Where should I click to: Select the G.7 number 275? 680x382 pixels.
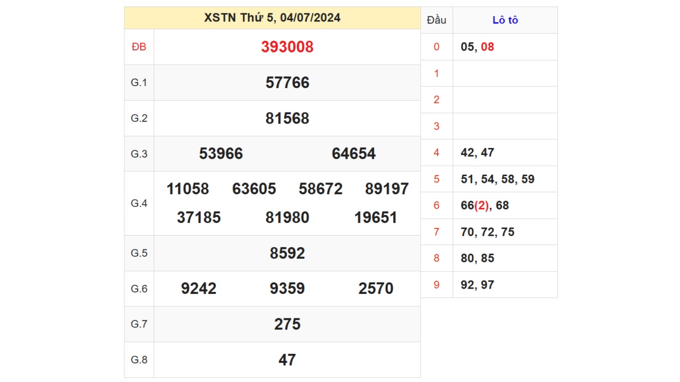[287, 324]
